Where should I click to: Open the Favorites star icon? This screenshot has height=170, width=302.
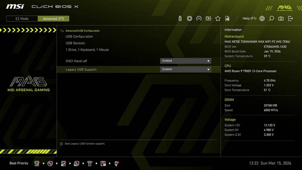(x=217, y=18)
